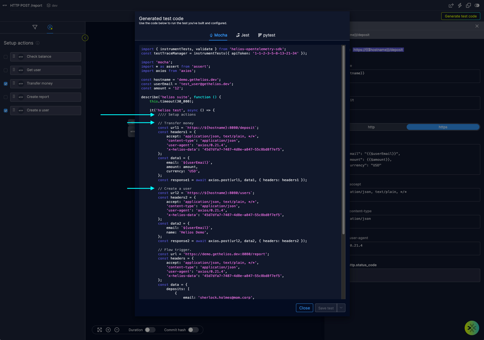Select the Get user setup action

point(46,70)
